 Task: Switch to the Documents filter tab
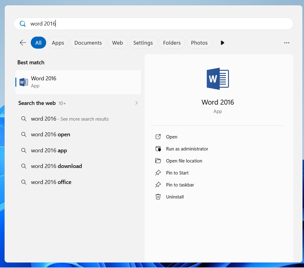(x=88, y=43)
